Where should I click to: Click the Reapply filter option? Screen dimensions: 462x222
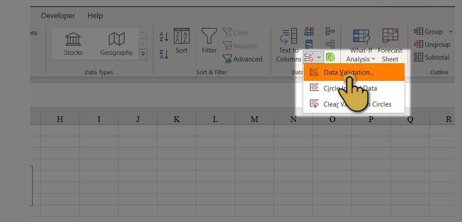[x=240, y=46]
